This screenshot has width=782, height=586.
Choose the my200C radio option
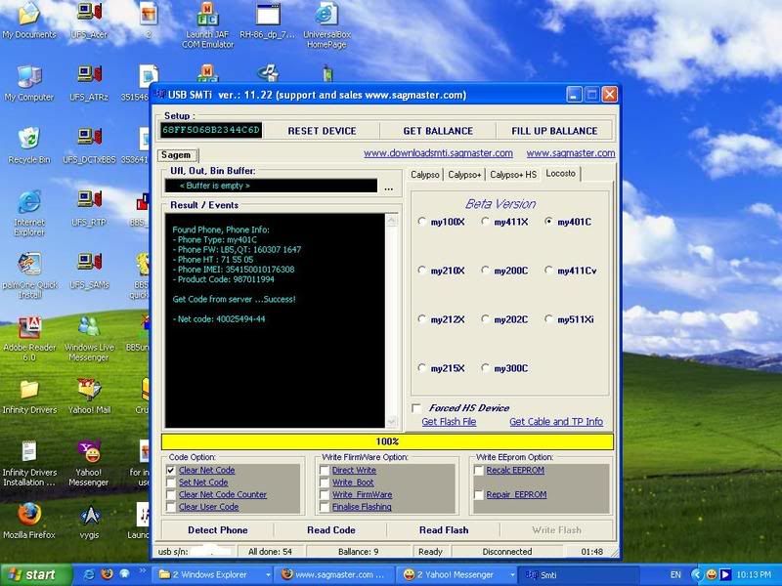(485, 271)
